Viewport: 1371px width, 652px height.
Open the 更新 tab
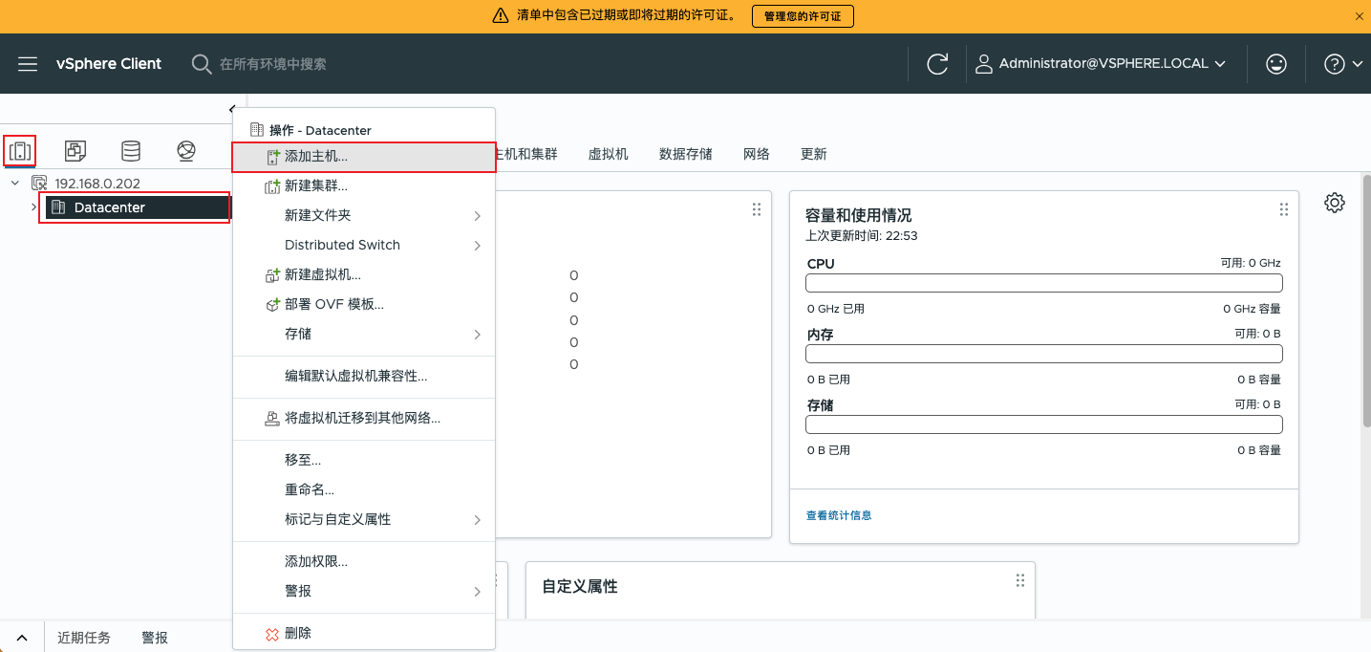[814, 154]
